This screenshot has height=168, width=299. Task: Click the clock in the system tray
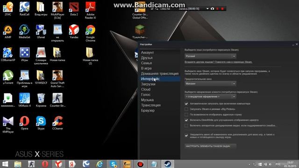tap(290, 164)
